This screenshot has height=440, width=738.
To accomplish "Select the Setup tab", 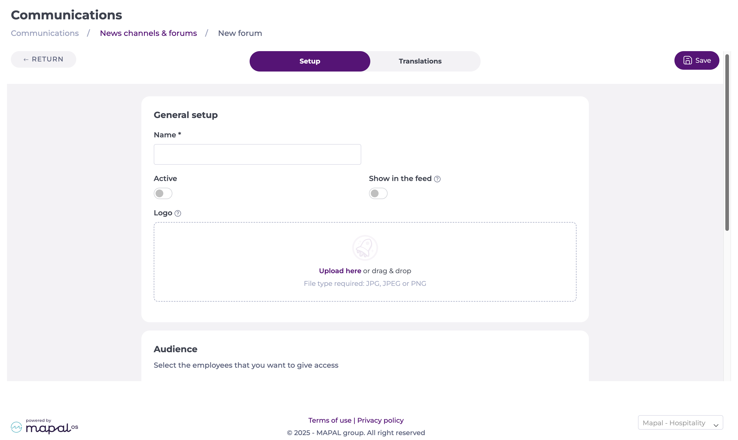I will point(310,61).
